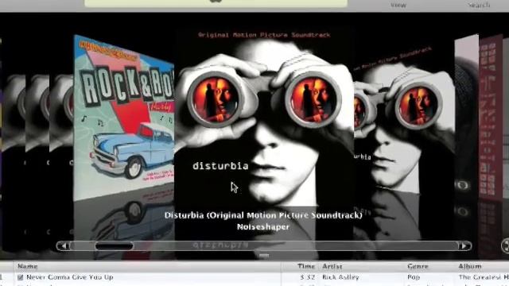Select the second Disturbia cover on the right
This screenshot has width=509, height=286.
tap(404, 120)
